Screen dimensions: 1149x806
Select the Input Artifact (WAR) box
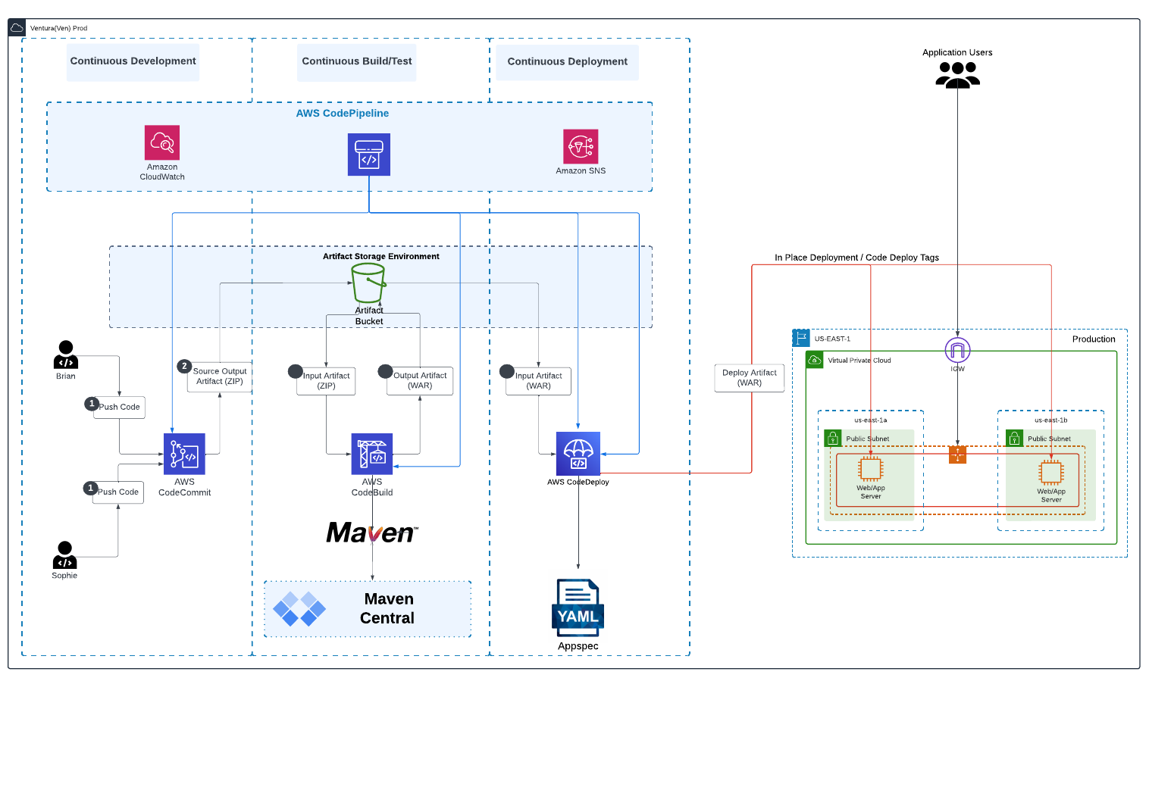[x=538, y=381]
